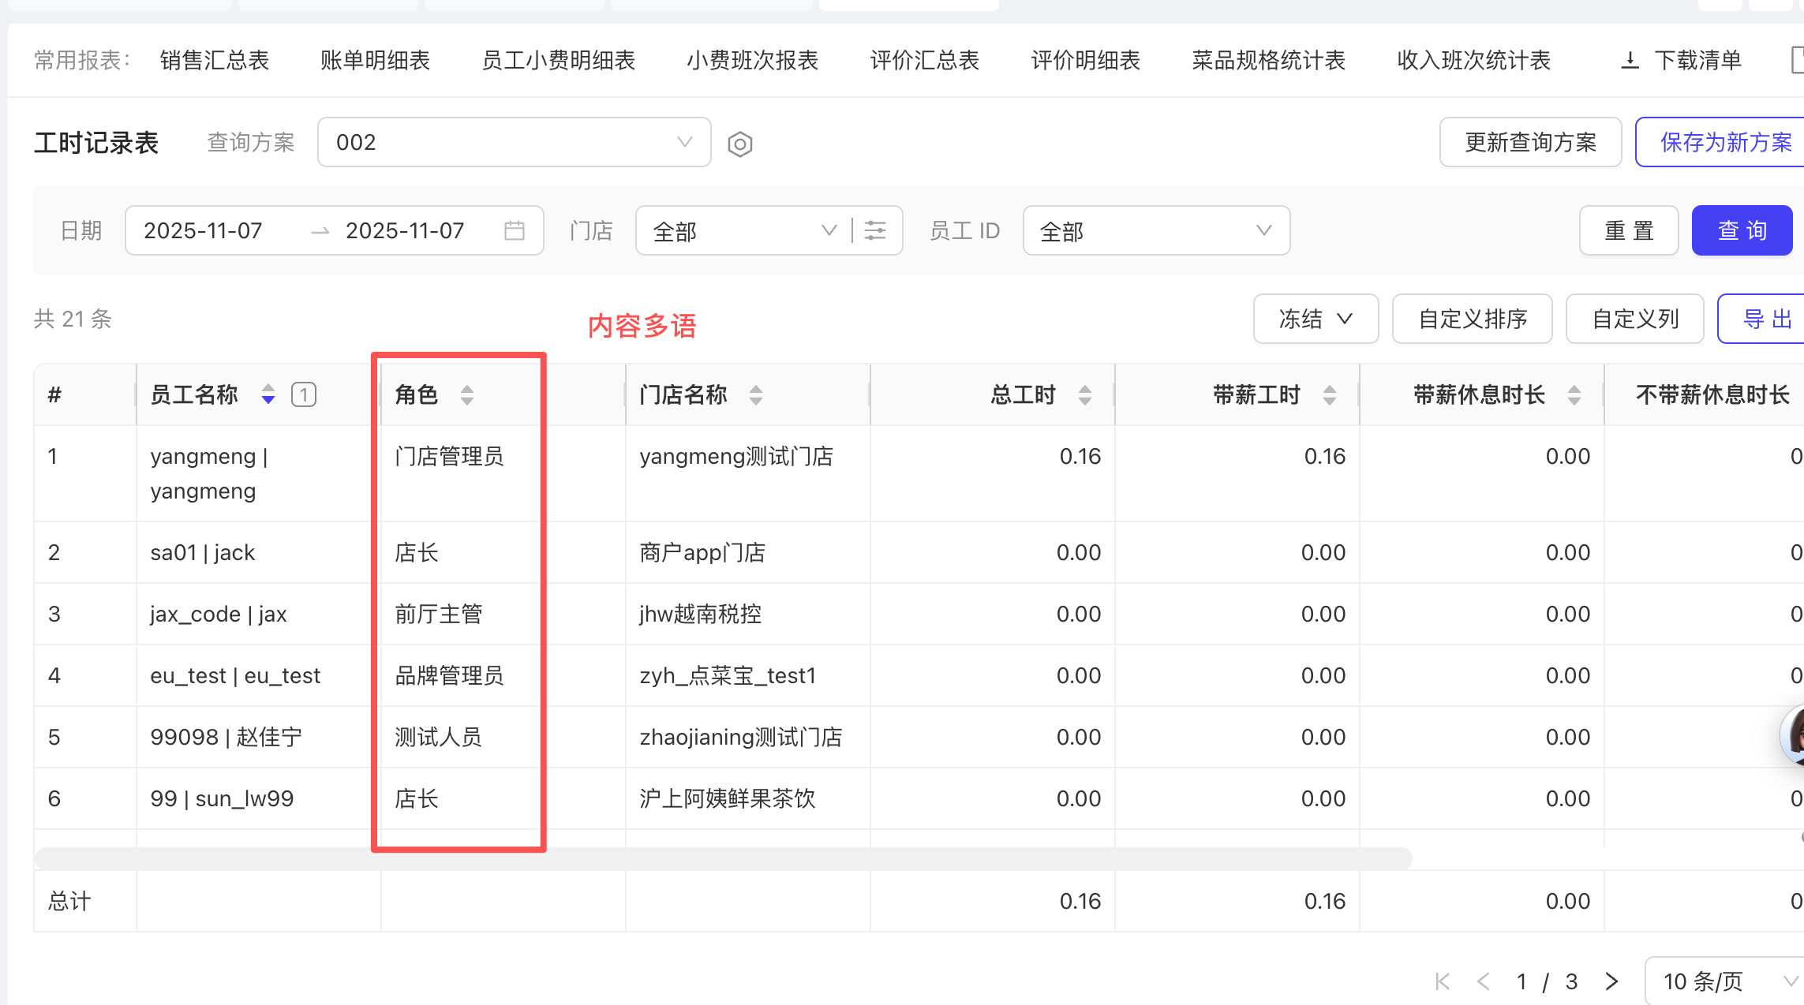Sort the 角色 column

[467, 394]
